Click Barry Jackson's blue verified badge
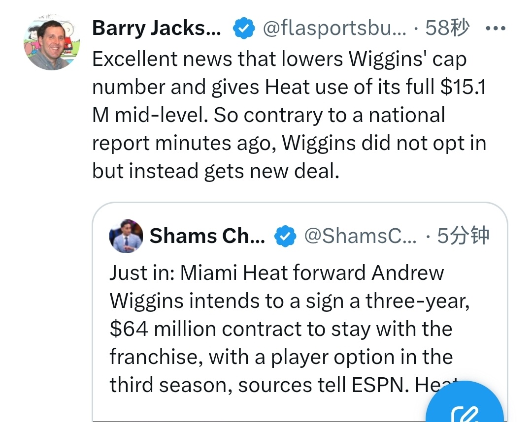The image size is (532, 422). tap(244, 28)
